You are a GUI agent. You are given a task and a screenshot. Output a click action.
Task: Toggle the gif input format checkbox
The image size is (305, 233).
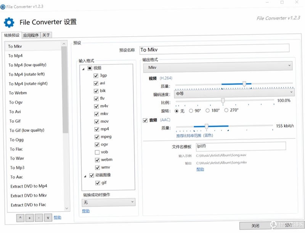pyautogui.click(x=98, y=183)
